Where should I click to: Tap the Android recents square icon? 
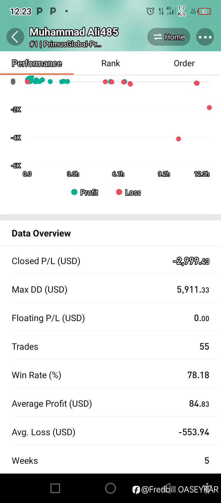coord(55,488)
